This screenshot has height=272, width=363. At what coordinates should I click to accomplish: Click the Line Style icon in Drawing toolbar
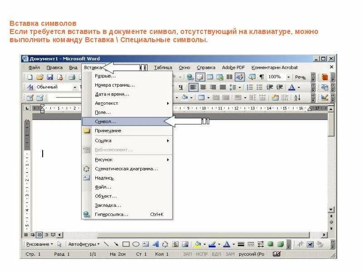coord(241,244)
